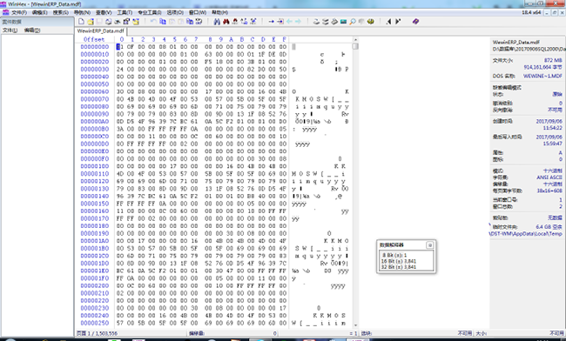Click the Go To Offset arrow icon

click(271, 22)
